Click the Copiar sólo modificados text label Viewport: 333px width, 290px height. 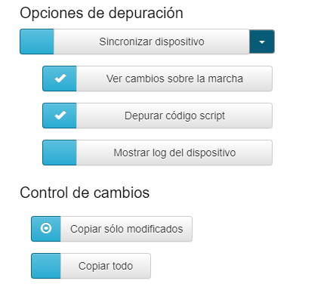click(x=126, y=229)
